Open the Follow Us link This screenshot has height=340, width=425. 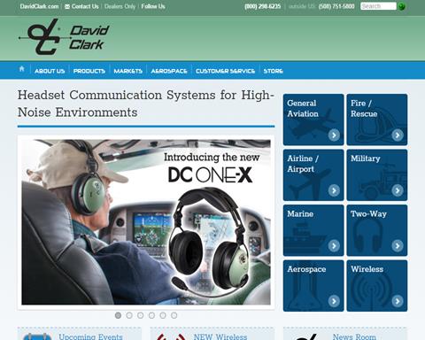[153, 6]
